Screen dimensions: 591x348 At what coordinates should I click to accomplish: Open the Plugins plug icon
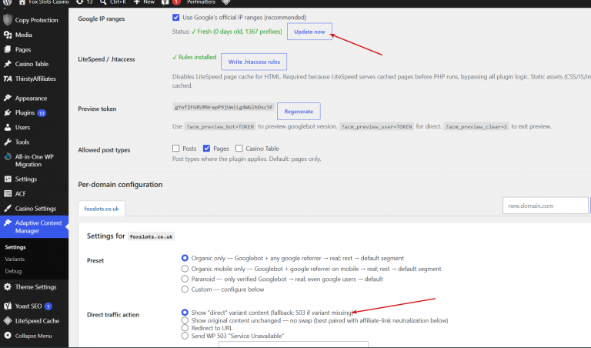click(8, 112)
